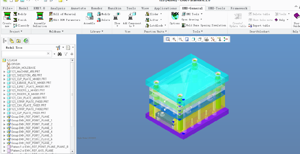Open the Datum Display Filters icon
Image resolution: width=300 pixels, height=154 pixels.
pos(213,39)
